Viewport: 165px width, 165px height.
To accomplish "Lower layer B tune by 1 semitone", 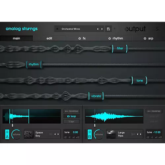I will (x=152, y=137).
